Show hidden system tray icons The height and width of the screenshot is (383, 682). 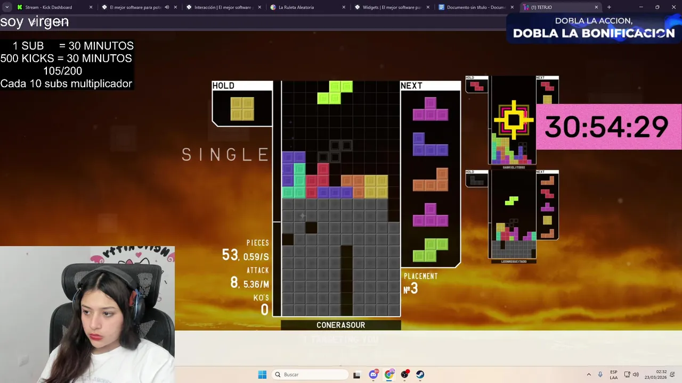pyautogui.click(x=589, y=374)
